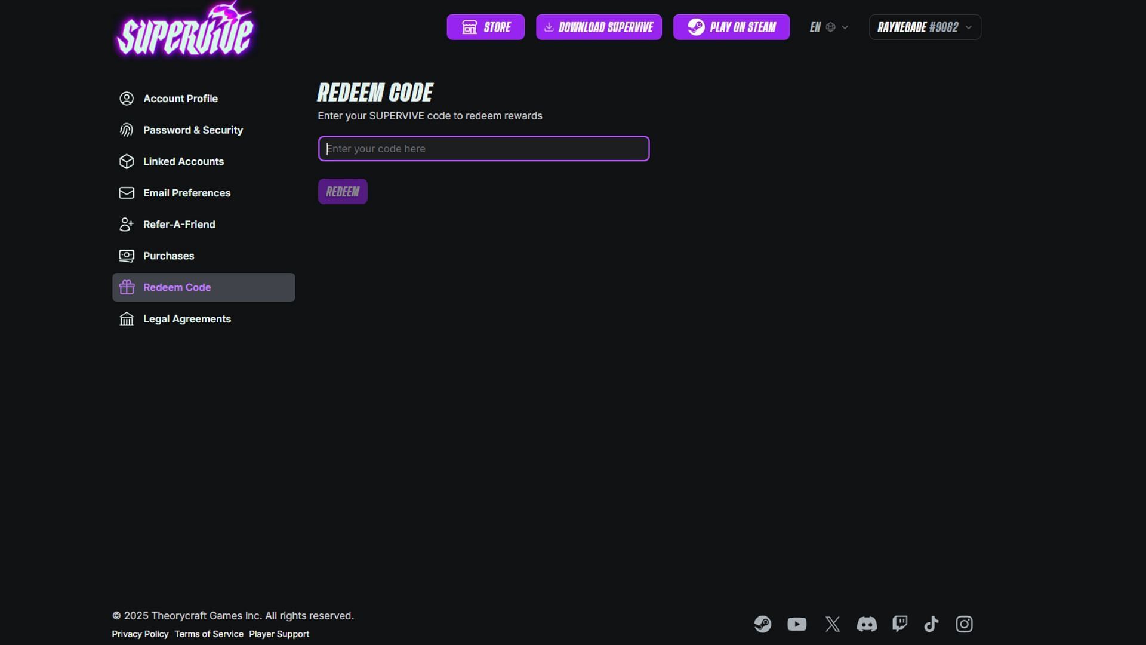Open the EN language selector
The width and height of the screenshot is (1146, 645).
(x=828, y=27)
